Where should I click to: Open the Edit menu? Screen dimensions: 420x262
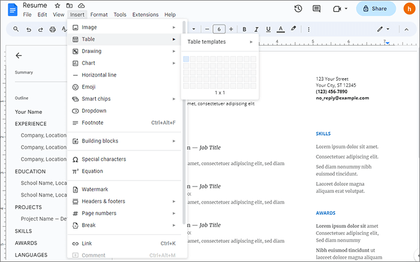click(42, 15)
